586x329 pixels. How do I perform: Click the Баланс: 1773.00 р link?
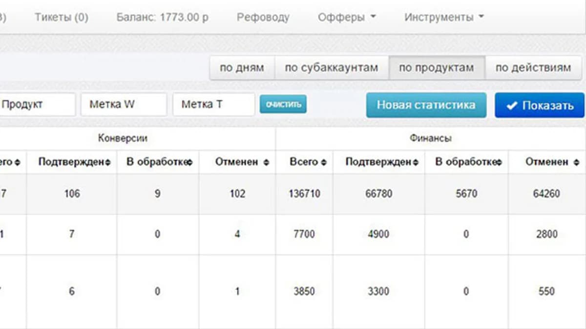(x=163, y=18)
